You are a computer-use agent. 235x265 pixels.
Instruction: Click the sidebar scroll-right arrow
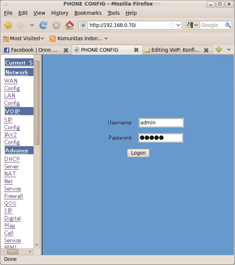pyautogui.click(x=30, y=252)
